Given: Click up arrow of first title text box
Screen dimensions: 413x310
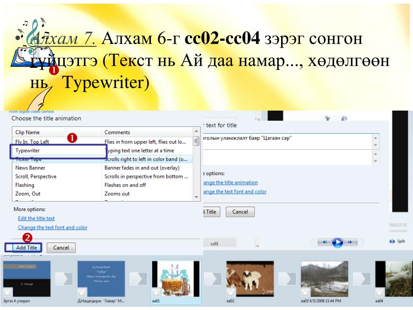Looking at the screenshot, I should tap(375, 138).
